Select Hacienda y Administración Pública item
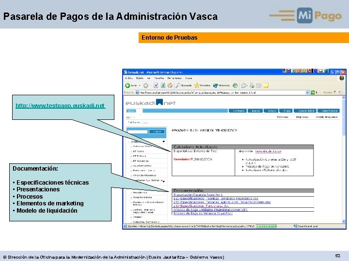The width and height of the screenshot is (349, 261). point(148,203)
